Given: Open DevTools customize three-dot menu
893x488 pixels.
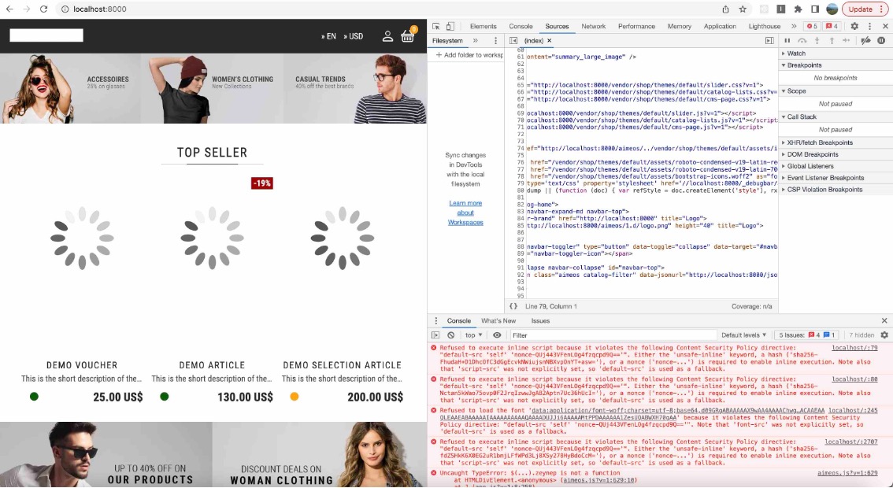Looking at the screenshot, I should pos(869,26).
